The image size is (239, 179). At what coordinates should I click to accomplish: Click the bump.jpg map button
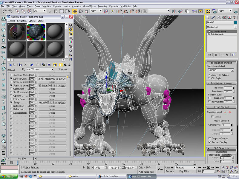click(52, 102)
